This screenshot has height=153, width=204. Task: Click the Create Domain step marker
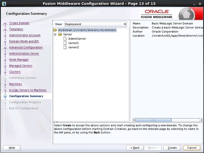tap(5, 23)
